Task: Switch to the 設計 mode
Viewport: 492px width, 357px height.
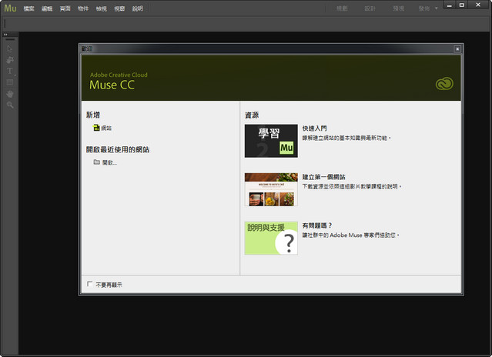Action: (370, 8)
